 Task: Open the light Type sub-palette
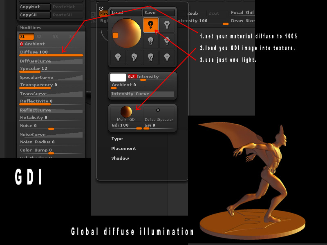pyautogui.click(x=117, y=139)
